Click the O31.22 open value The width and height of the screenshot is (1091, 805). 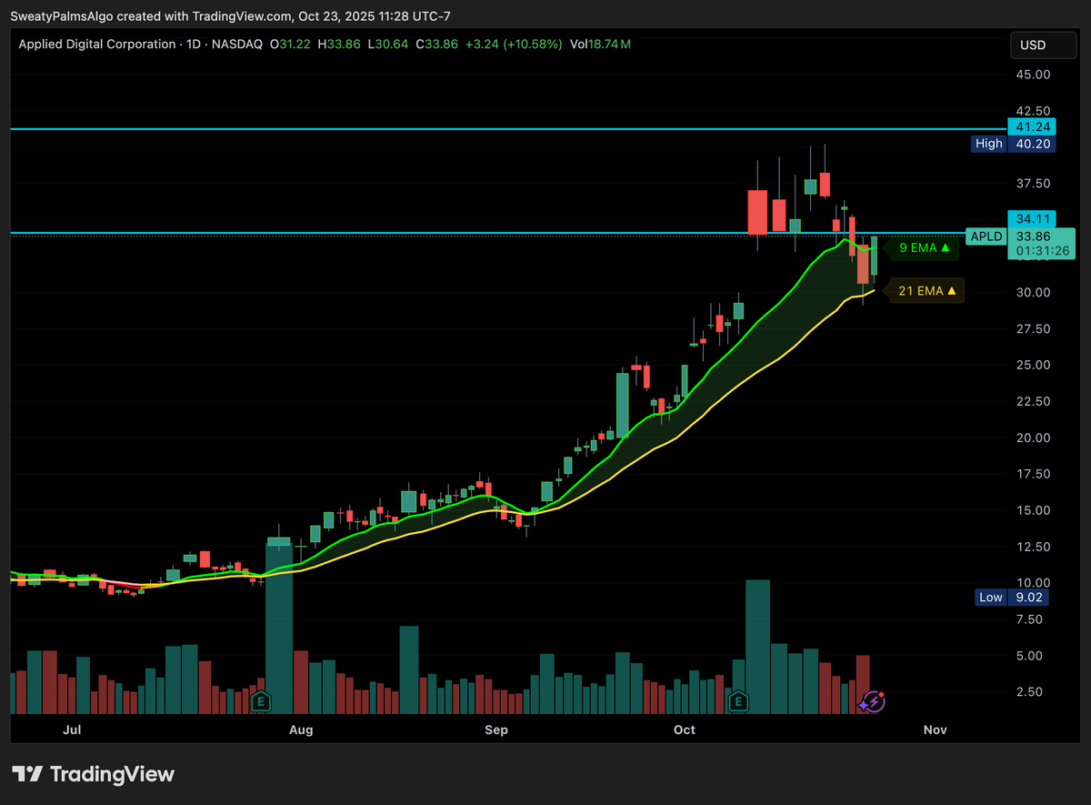[290, 44]
